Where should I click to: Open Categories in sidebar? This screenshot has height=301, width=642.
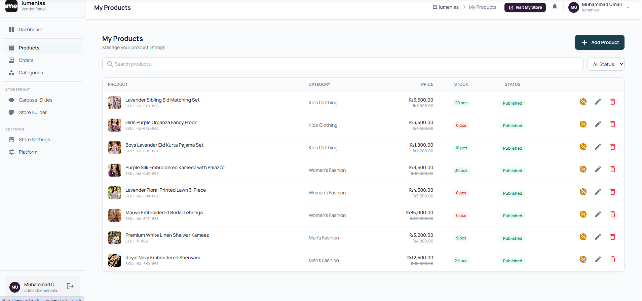pyautogui.click(x=43, y=73)
